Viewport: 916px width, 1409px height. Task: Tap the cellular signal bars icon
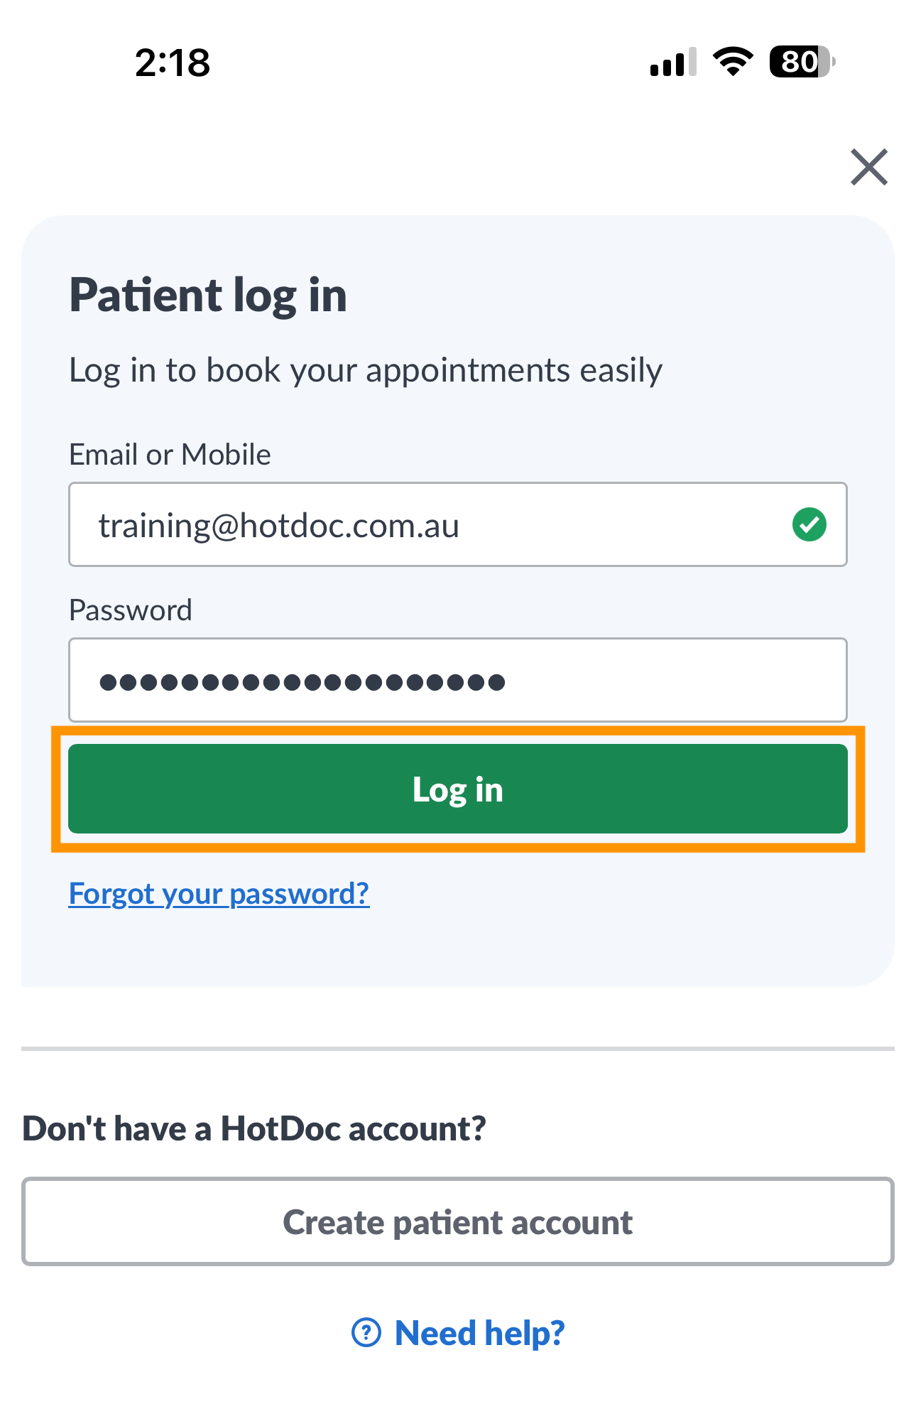click(673, 62)
